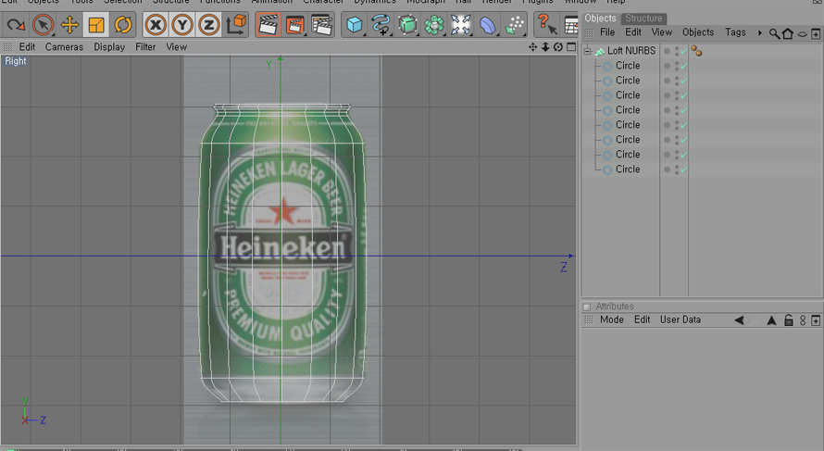
Task: Open Attributes User Data menu
Action: coord(680,319)
